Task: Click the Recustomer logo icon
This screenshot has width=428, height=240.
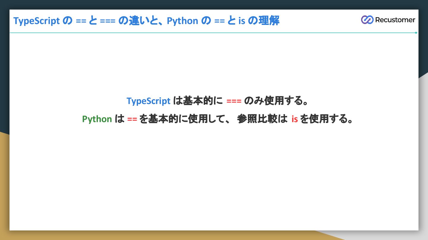Action: tap(367, 20)
